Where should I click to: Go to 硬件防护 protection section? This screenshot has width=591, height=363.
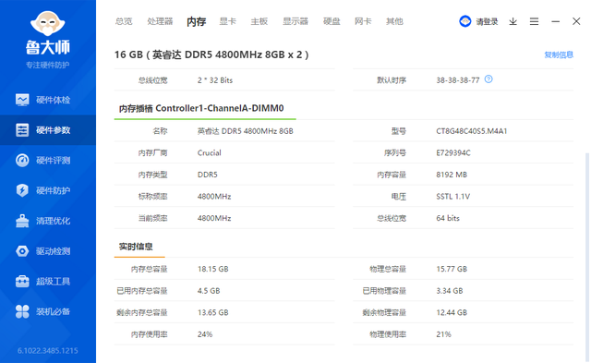[x=48, y=190]
